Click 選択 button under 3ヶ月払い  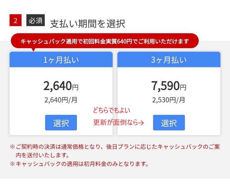(x=169, y=123)
